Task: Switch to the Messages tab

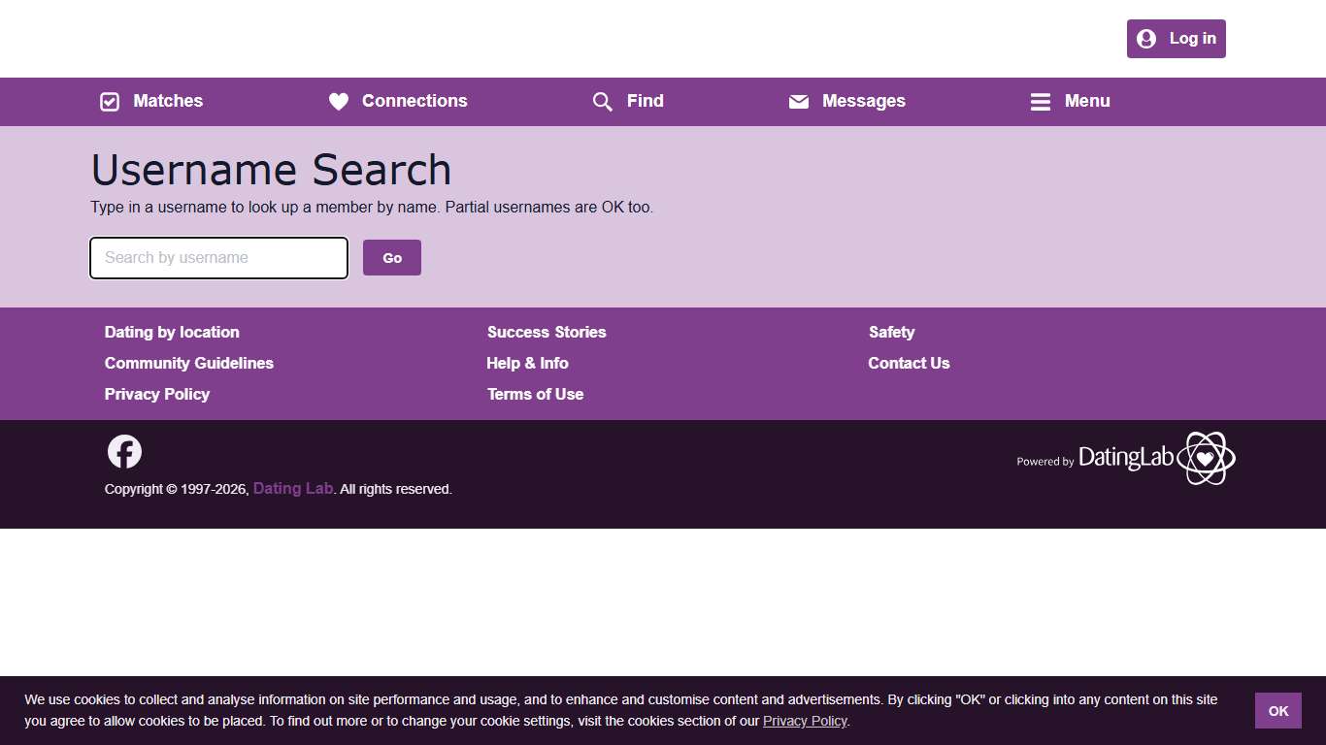Action: [863, 101]
